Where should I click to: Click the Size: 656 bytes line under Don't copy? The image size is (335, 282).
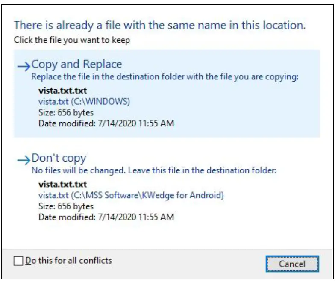pos(66,206)
